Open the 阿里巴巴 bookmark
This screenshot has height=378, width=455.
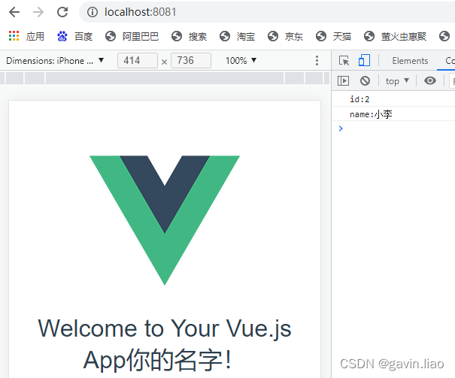(x=132, y=36)
